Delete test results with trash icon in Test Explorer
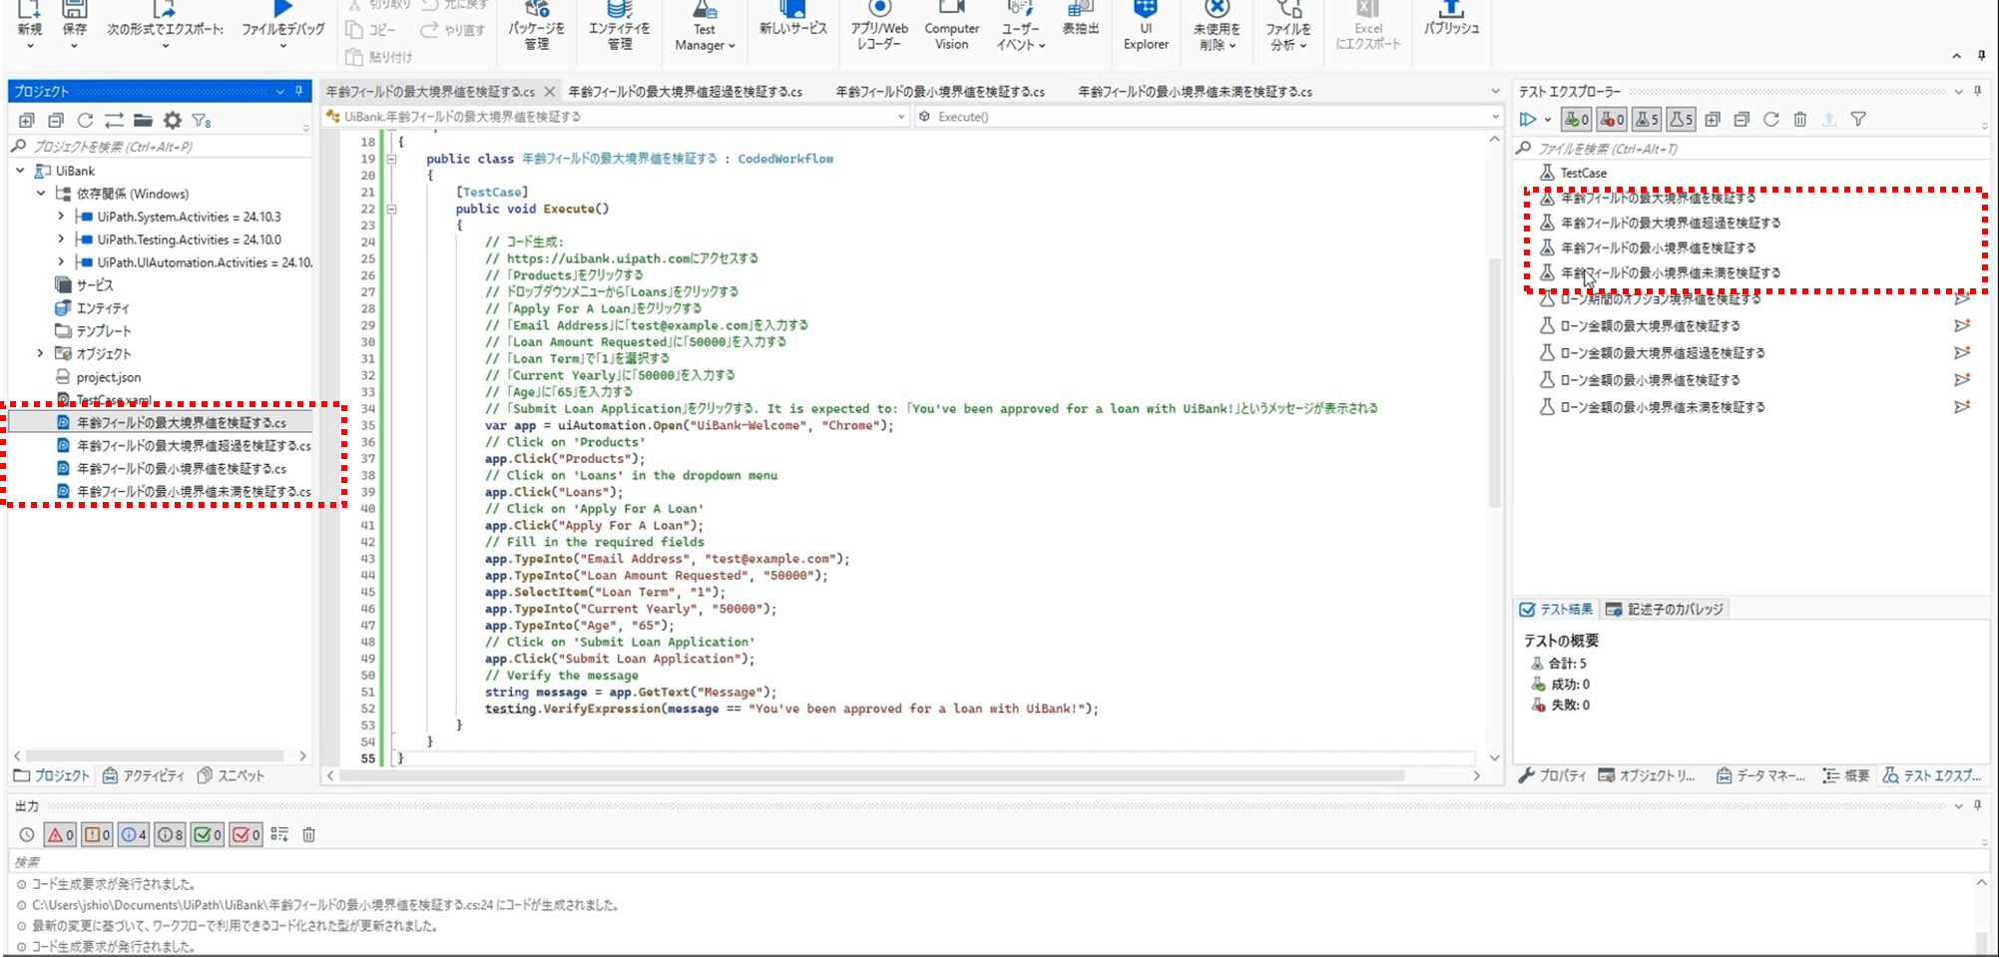The height and width of the screenshot is (957, 1999). coord(1799,120)
